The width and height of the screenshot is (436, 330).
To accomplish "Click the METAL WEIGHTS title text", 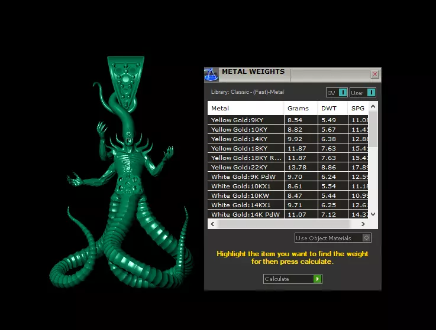I will point(253,71).
